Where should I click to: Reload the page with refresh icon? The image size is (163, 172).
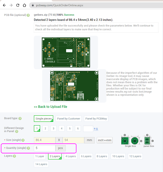[18, 5]
